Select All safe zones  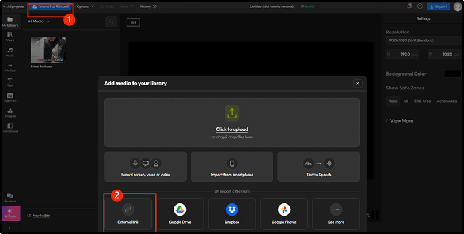[x=406, y=101]
